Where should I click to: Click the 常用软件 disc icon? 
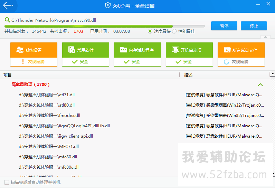(72, 50)
